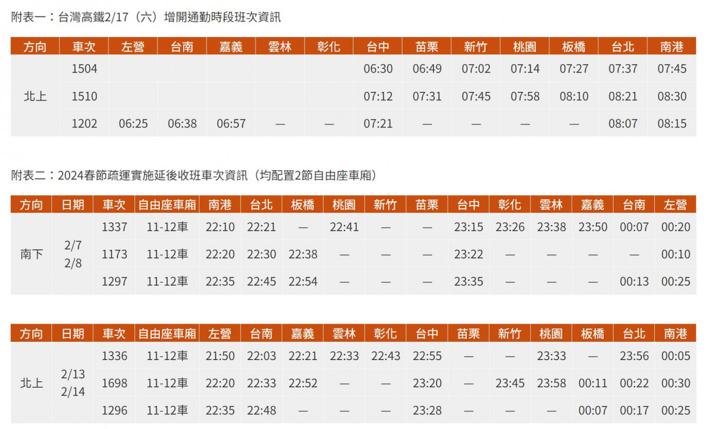Click the 07:31 time cell
Viewport: 708px width, 429px height.
click(x=427, y=96)
